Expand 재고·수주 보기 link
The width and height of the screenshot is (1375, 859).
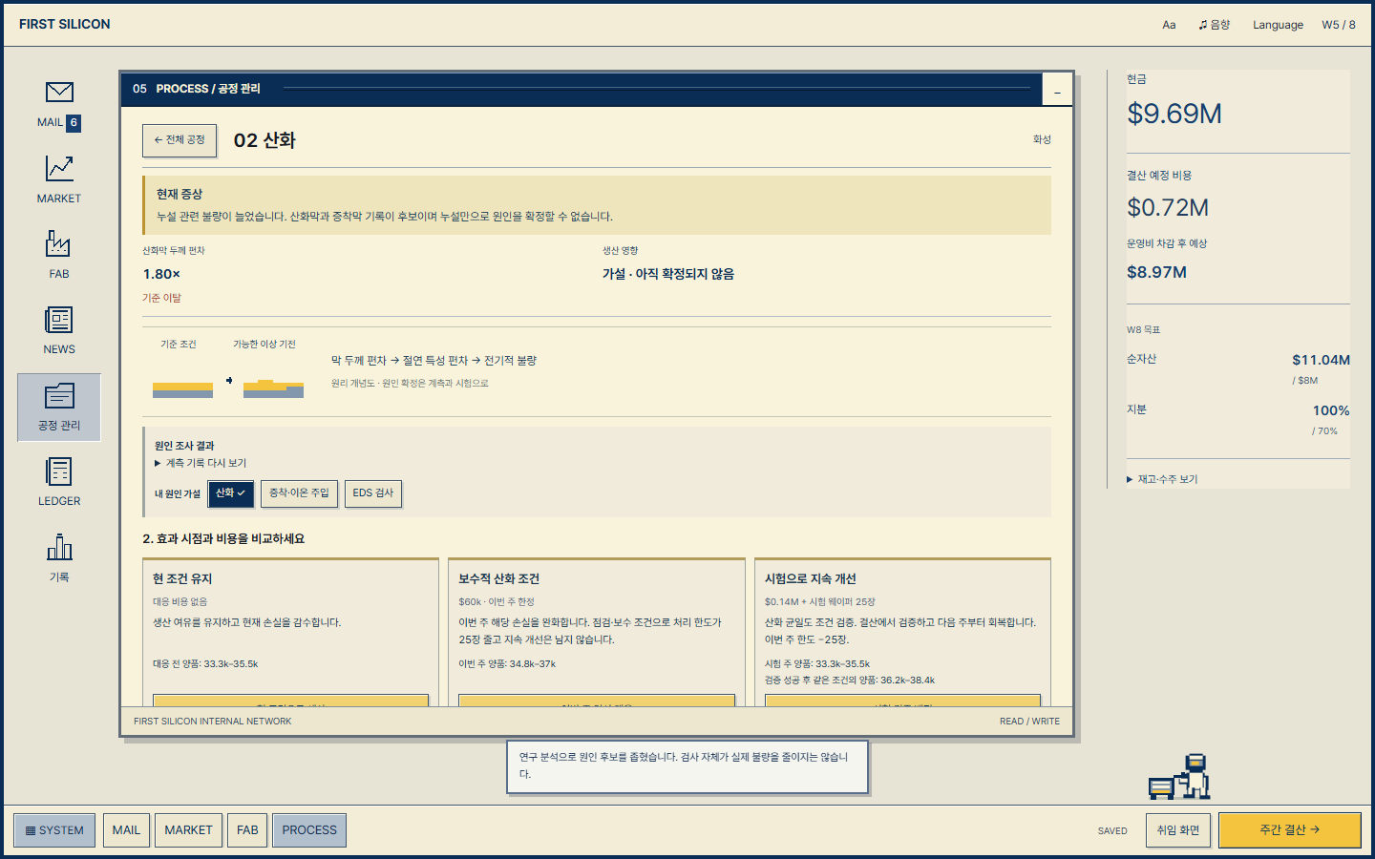(x=1162, y=479)
